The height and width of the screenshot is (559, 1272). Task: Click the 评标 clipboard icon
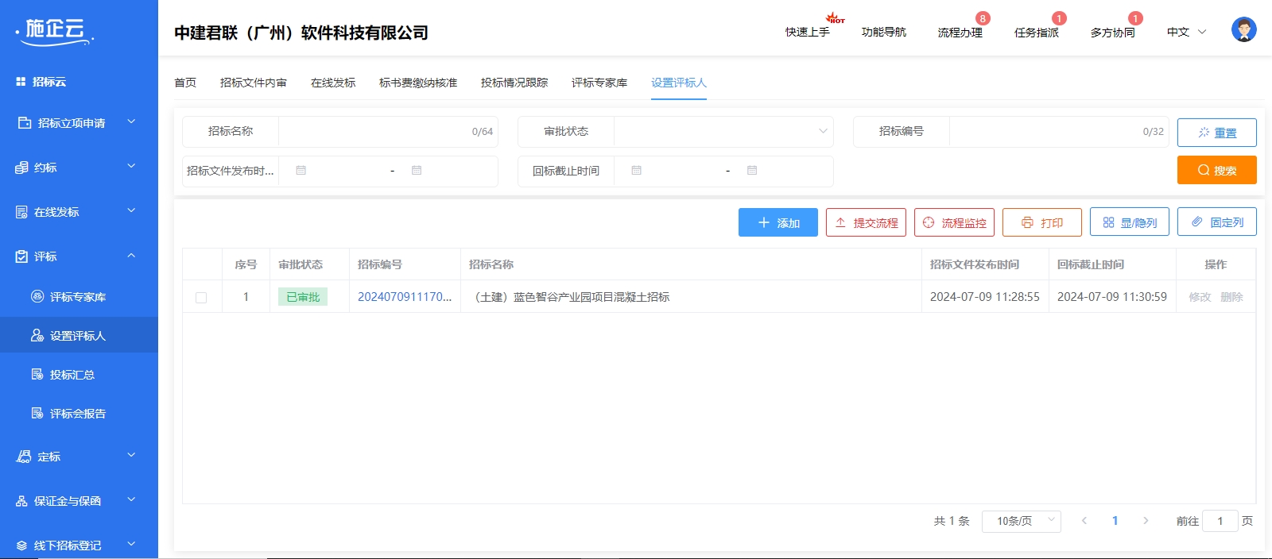pyautogui.click(x=22, y=256)
